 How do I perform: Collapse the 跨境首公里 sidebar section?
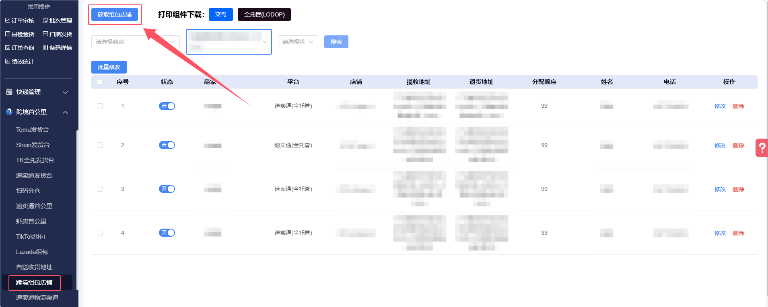[37, 112]
